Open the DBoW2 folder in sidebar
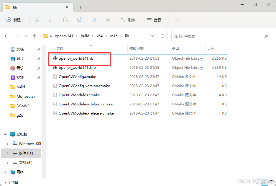Image resolution: width=276 pixels, height=186 pixels. click(x=20, y=106)
